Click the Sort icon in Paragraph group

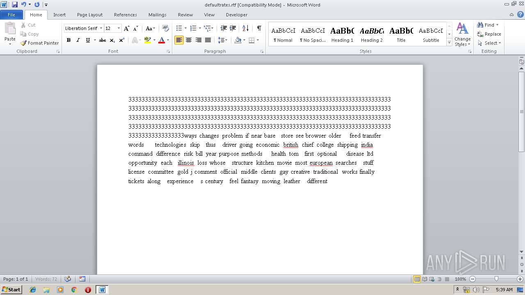pyautogui.click(x=245, y=28)
